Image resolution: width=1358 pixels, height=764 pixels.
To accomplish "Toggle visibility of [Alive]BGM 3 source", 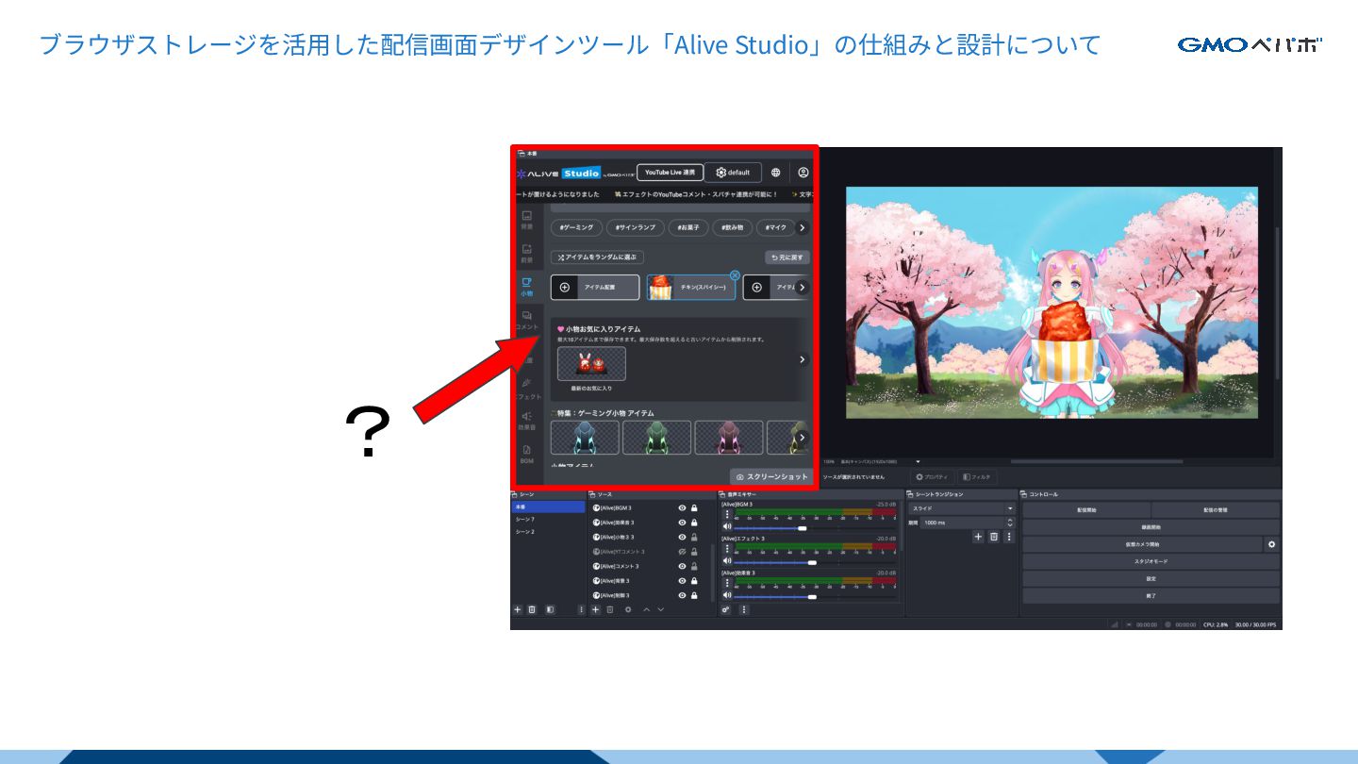I will (682, 507).
